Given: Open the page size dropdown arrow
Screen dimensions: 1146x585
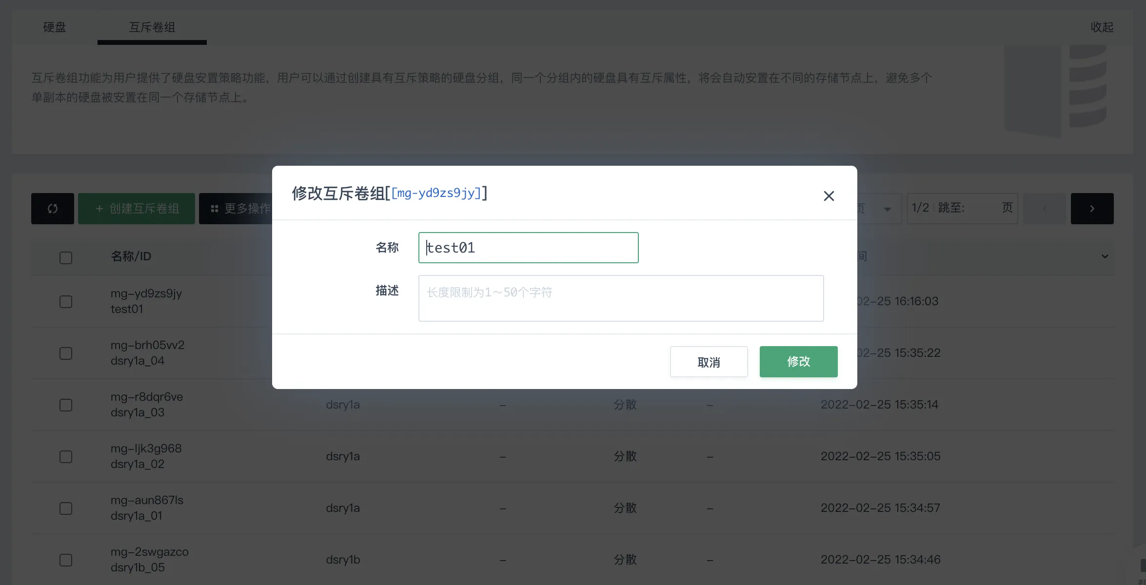Looking at the screenshot, I should tap(887, 209).
